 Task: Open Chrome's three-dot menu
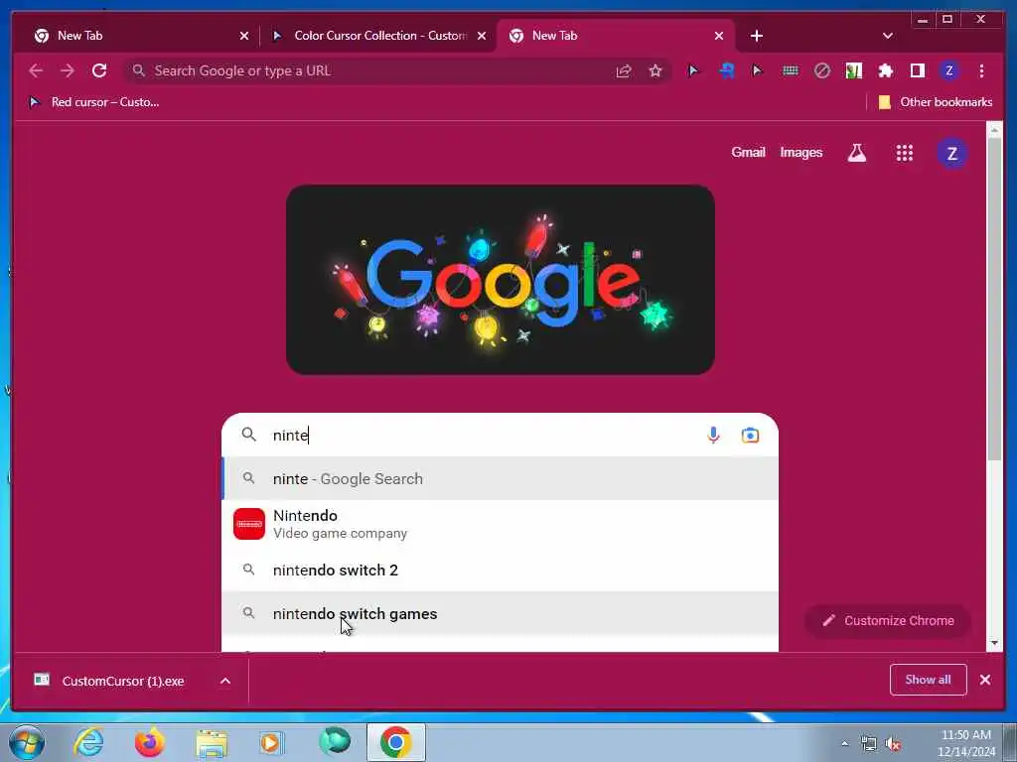point(981,70)
